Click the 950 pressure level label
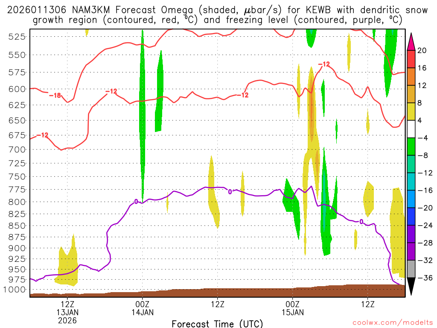Viewport: 437px width, 328px height. [x=17, y=269]
